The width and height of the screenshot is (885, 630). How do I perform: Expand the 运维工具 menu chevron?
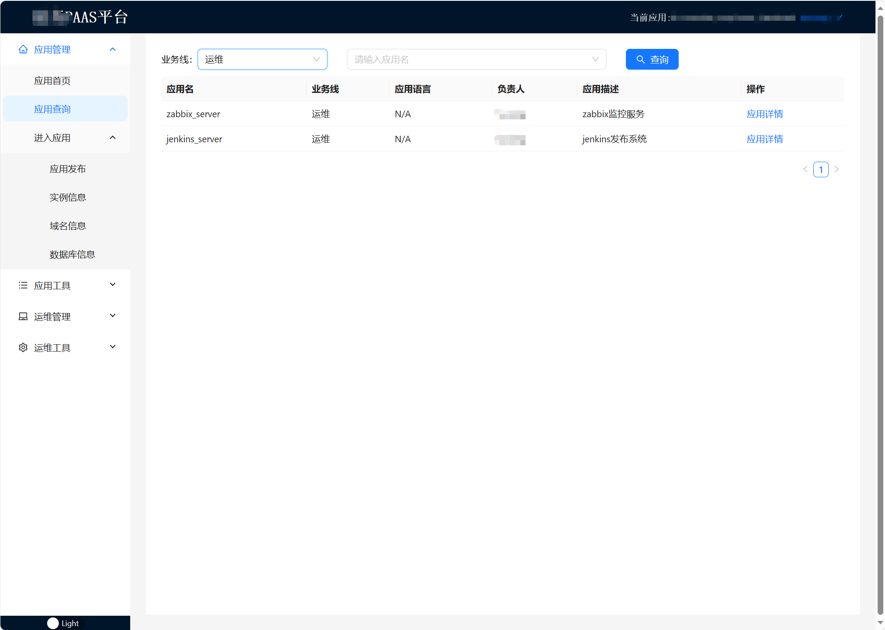(113, 347)
